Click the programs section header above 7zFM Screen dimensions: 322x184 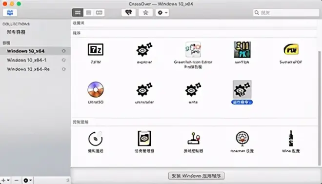pos(194,33)
